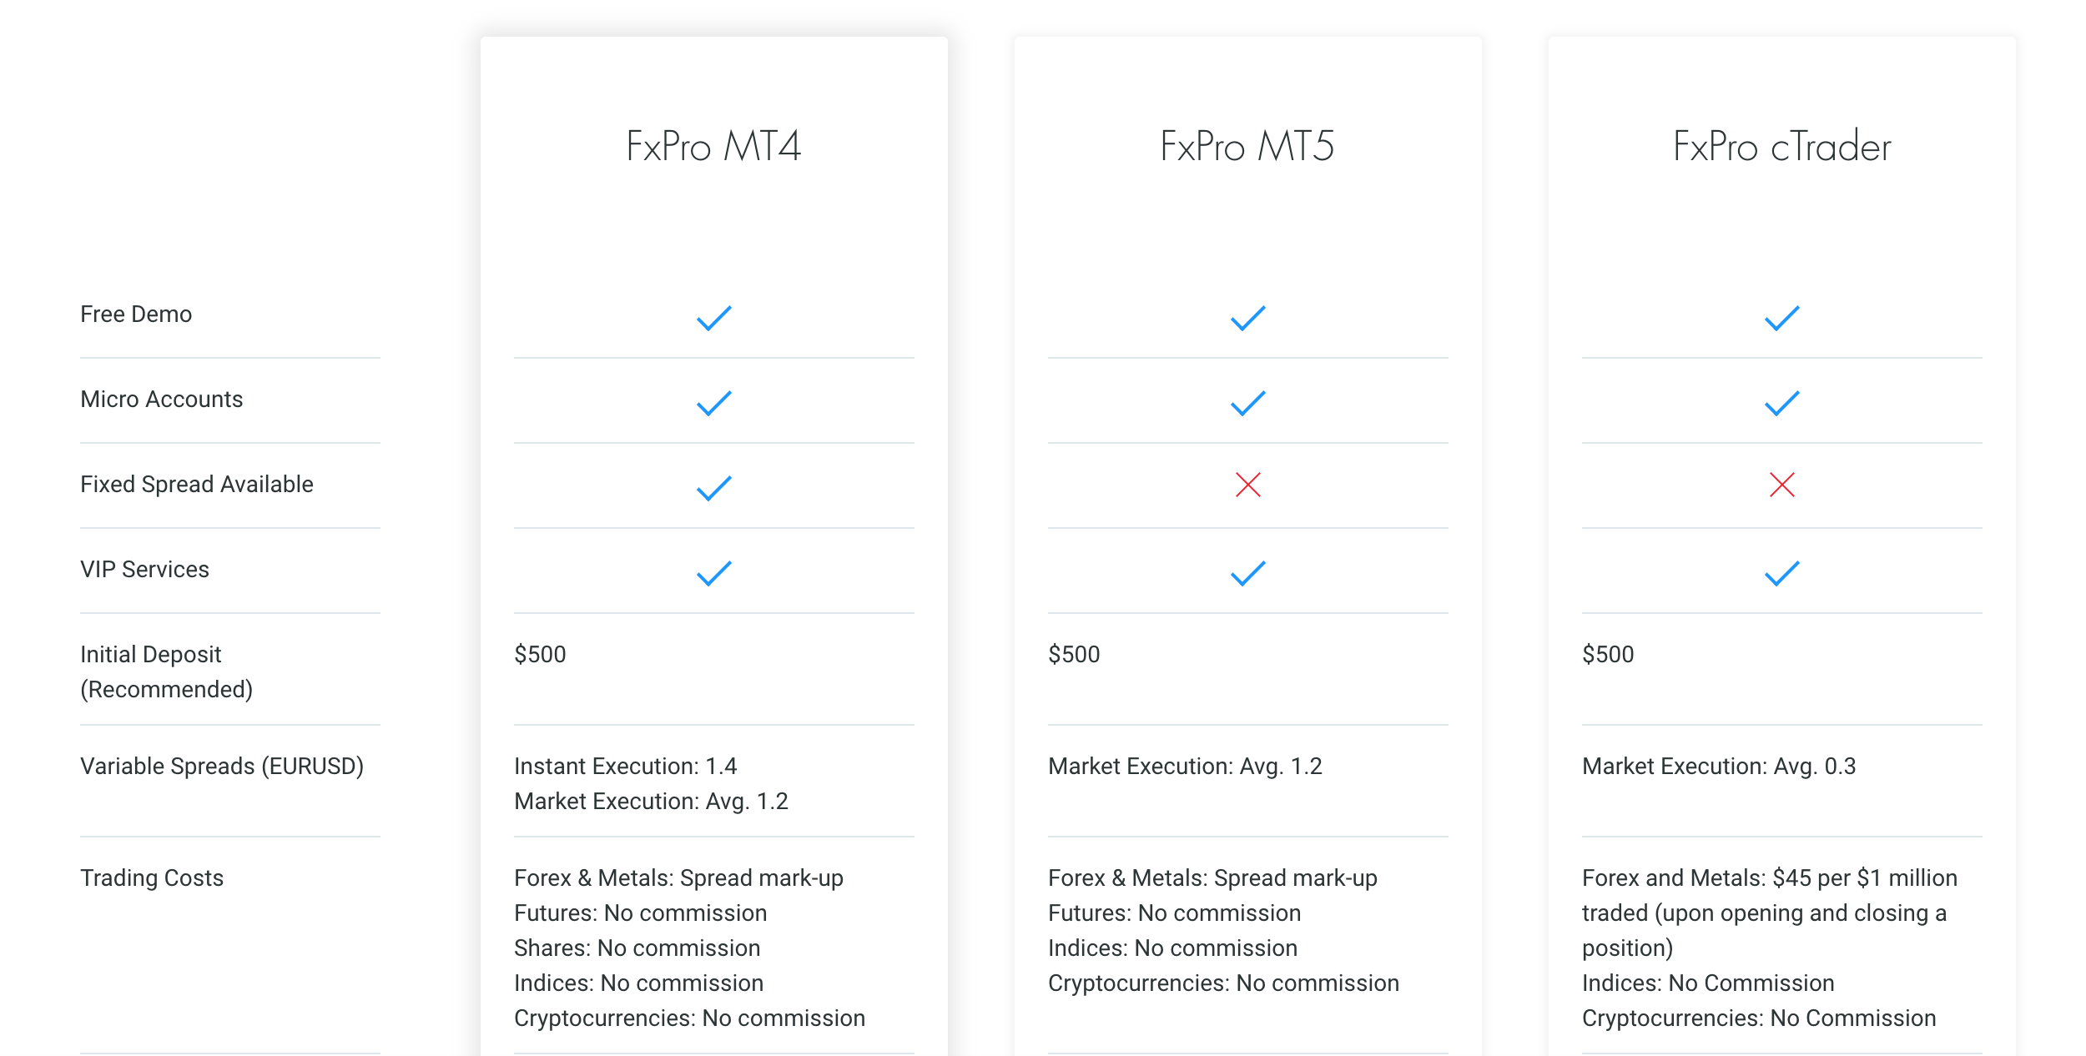The width and height of the screenshot is (2086, 1056).
Task: Select the FxPro MT4 column heading
Action: coord(714,146)
